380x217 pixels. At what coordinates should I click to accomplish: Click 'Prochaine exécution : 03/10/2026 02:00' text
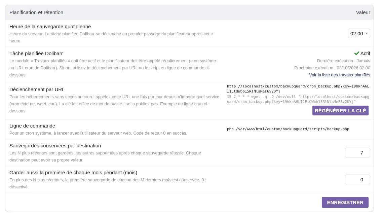pyautogui.click(x=332, y=68)
